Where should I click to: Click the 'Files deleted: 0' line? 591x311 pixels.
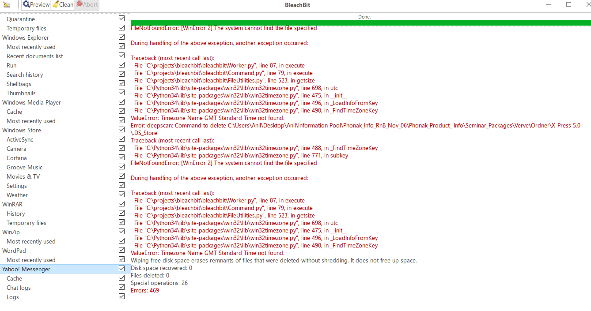(150, 275)
